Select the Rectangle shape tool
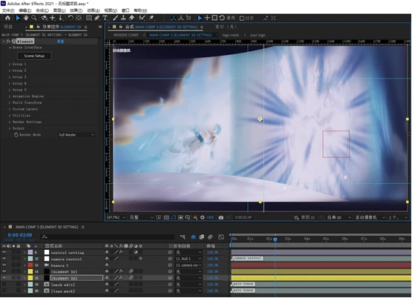412x298 pixels. [89, 18]
